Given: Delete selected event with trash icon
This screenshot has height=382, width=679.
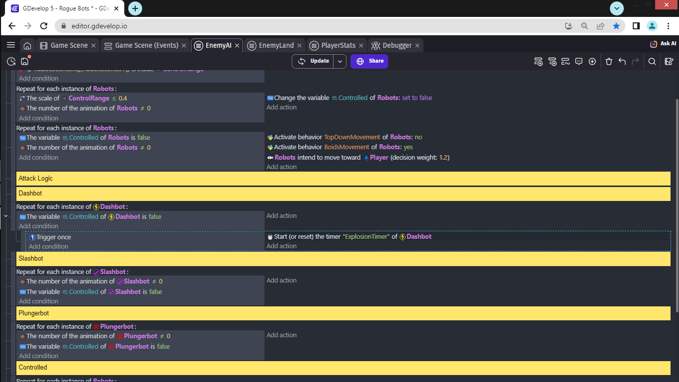Looking at the screenshot, I should [609, 62].
